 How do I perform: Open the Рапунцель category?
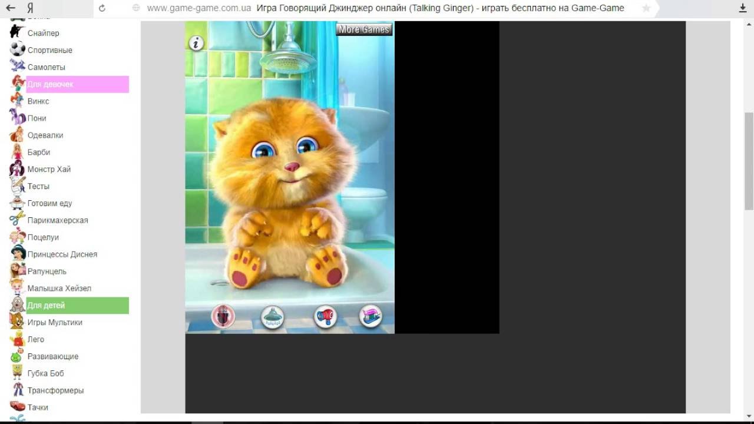pos(47,271)
